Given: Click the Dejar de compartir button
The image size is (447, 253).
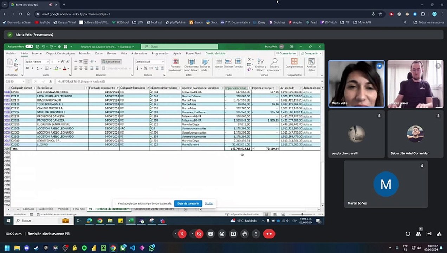Looking at the screenshot, I should (188, 203).
